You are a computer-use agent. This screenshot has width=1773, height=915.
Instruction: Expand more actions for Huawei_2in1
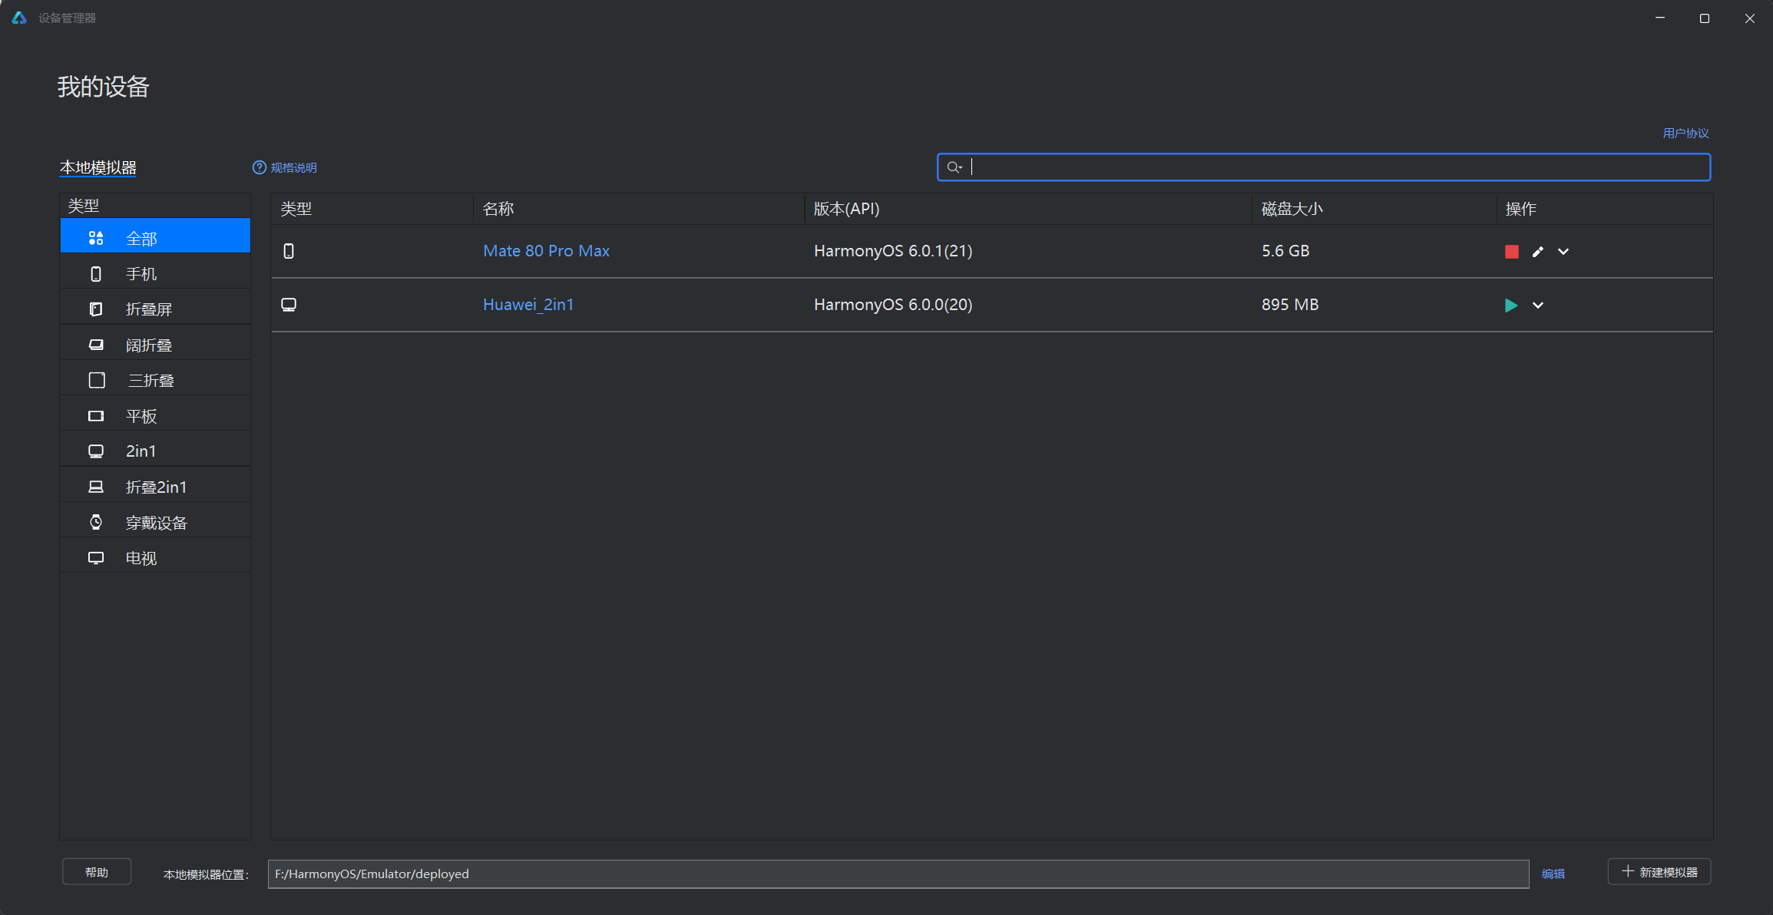tap(1538, 306)
